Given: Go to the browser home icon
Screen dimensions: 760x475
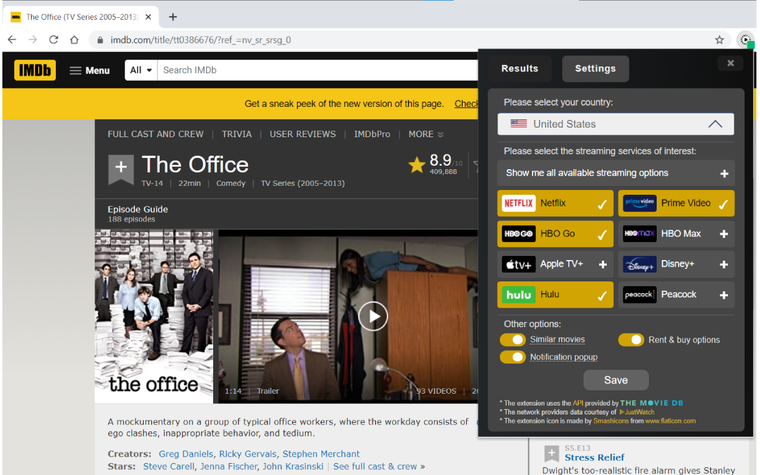Looking at the screenshot, I should [x=74, y=40].
